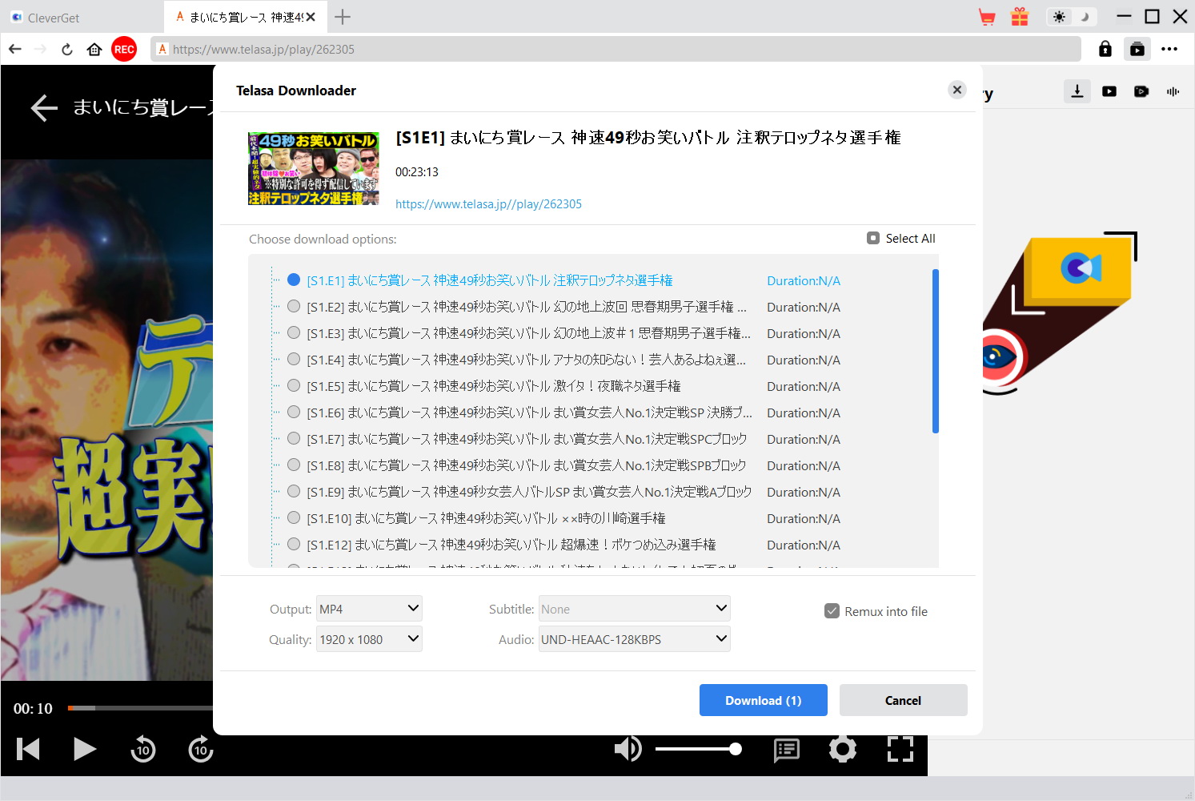Select the S1.E7 episode radio button
This screenshot has height=801, width=1195.
point(294,438)
